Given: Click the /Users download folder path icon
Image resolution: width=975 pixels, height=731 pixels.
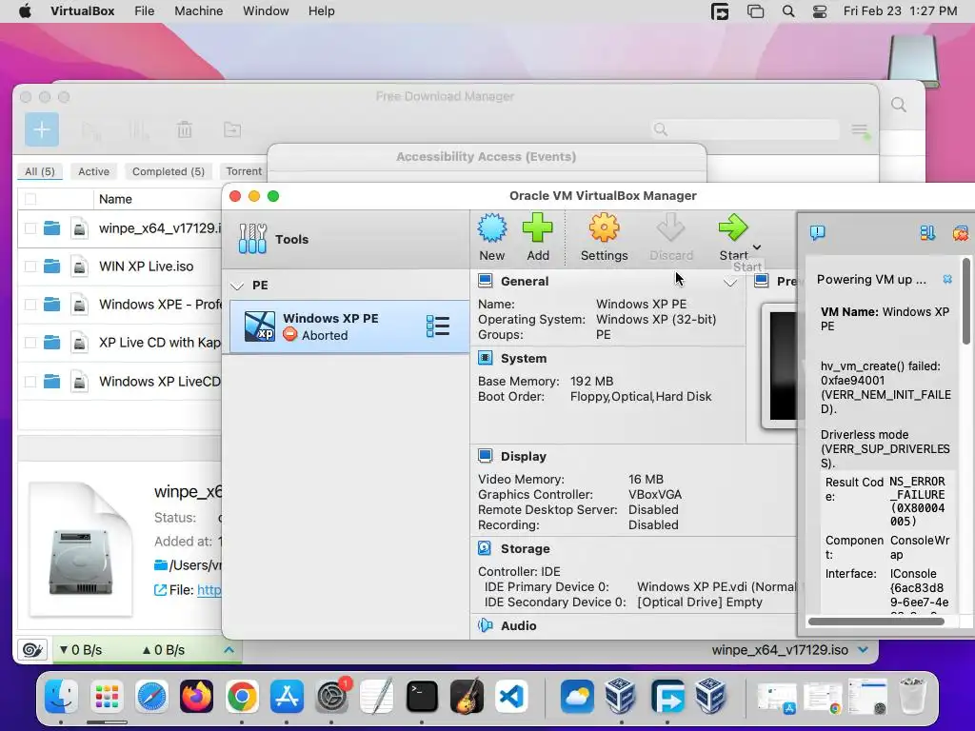Looking at the screenshot, I should click(160, 565).
